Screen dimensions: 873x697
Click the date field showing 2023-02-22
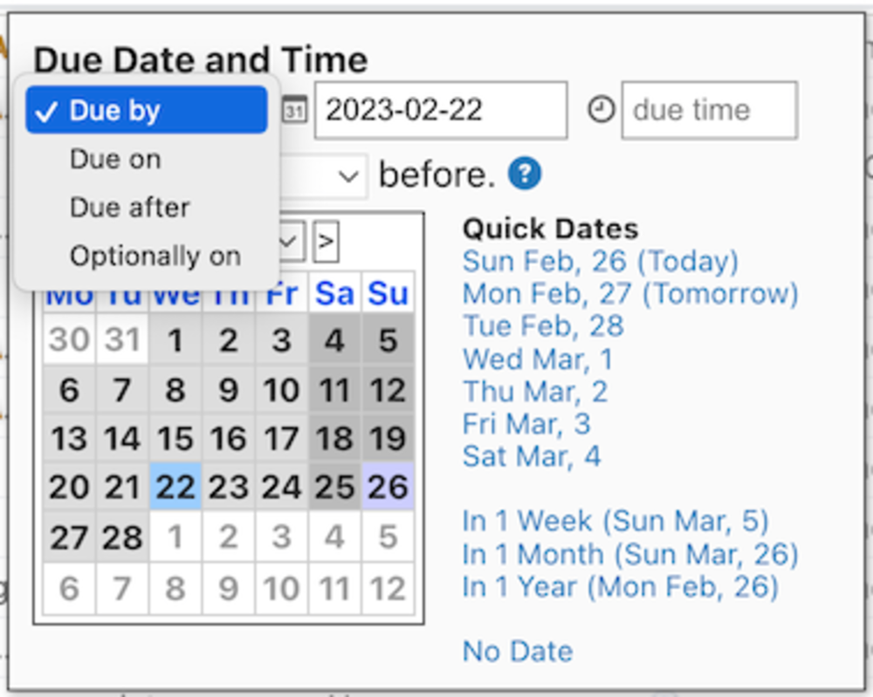(440, 110)
